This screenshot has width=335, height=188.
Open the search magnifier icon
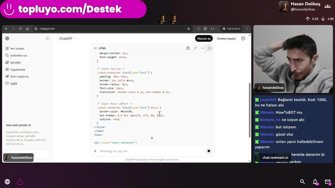(303, 182)
